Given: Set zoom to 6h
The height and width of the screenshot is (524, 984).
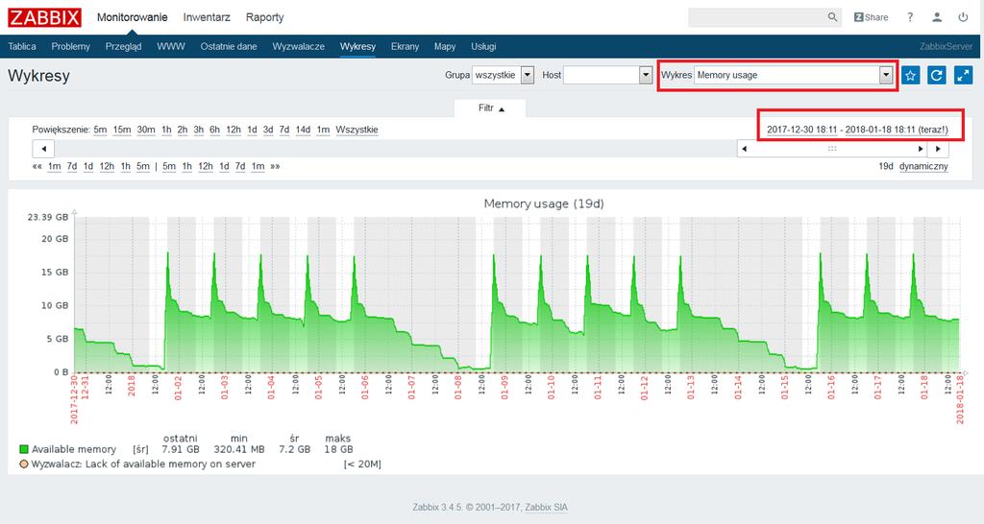Looking at the screenshot, I should click(x=214, y=130).
